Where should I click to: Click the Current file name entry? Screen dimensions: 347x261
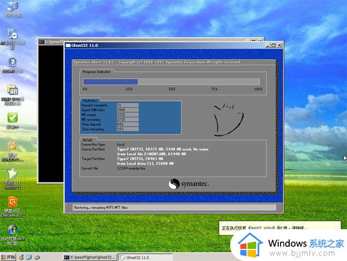point(131,168)
